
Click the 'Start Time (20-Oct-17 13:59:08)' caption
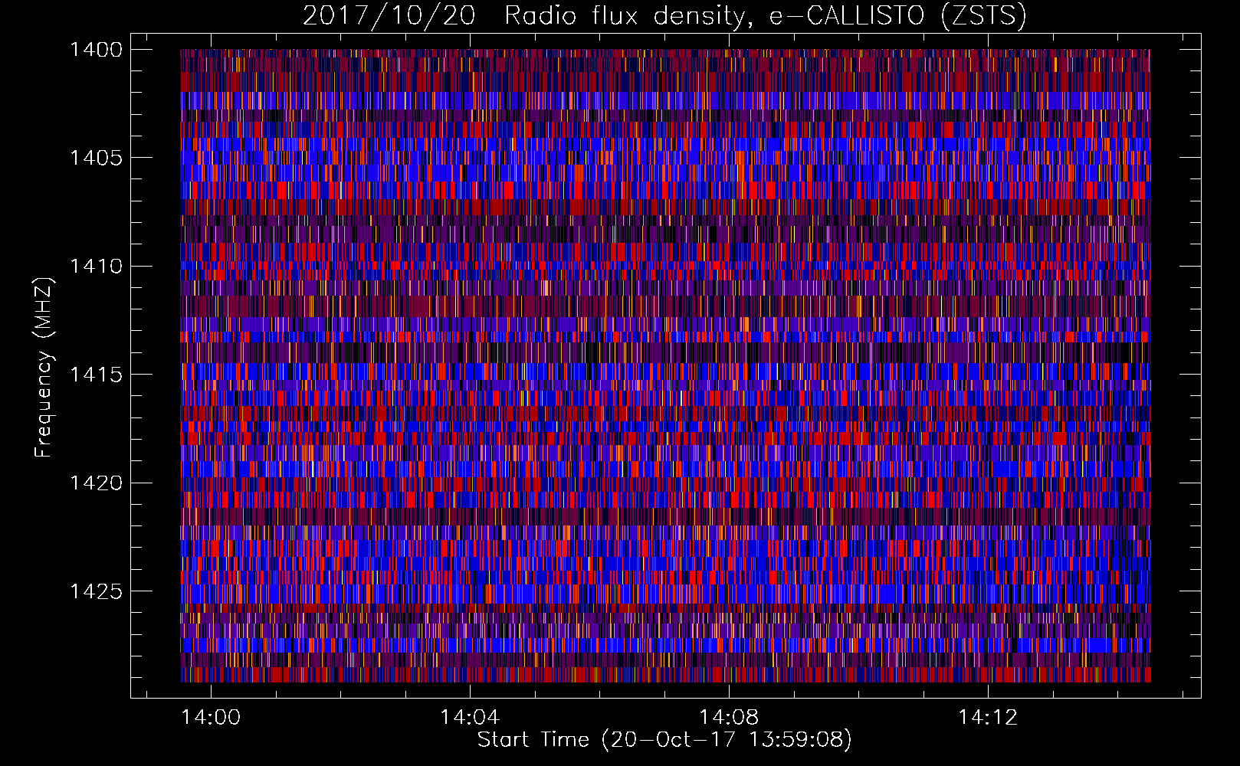click(x=664, y=740)
